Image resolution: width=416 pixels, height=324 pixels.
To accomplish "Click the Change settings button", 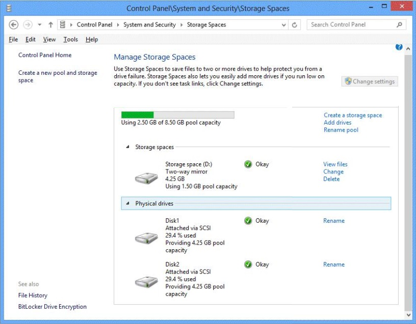I will (x=370, y=81).
